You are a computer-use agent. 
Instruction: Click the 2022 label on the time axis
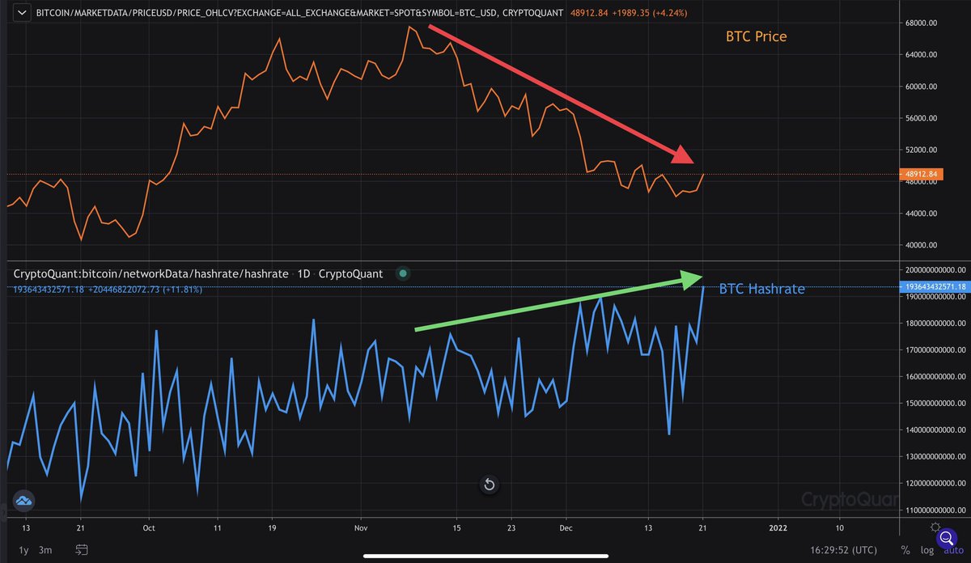click(x=778, y=527)
